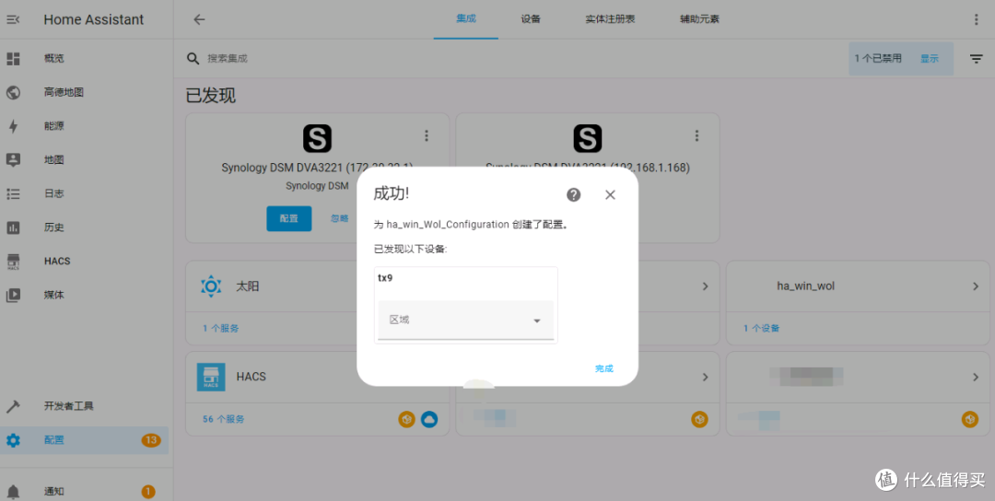
Task: Expand the ha_win_wol integration chevron
Action: click(976, 286)
